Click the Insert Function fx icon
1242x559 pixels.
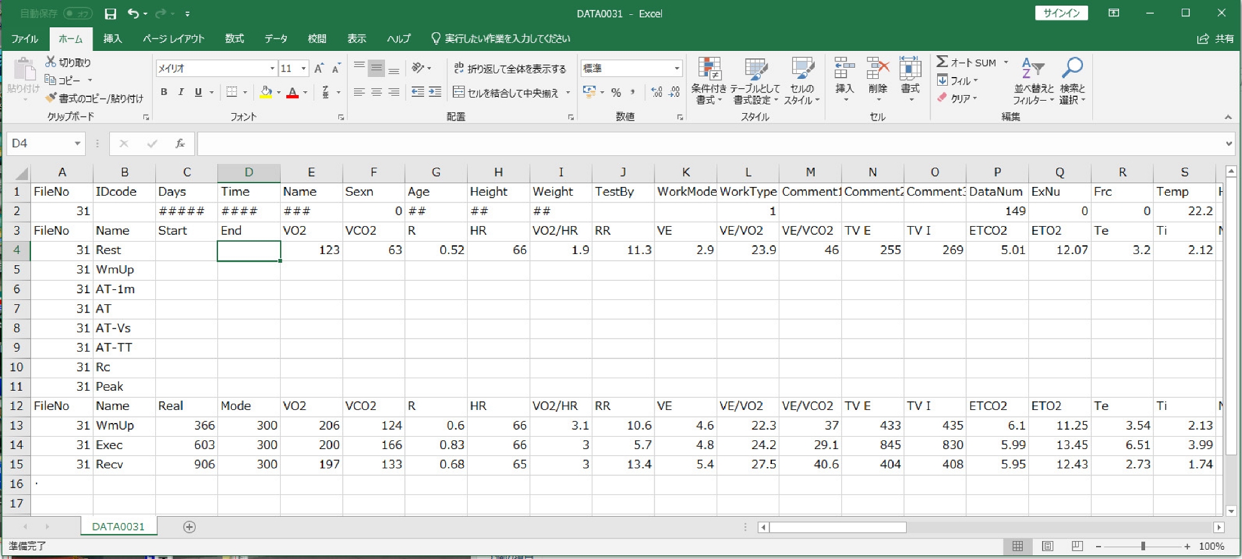coord(180,143)
